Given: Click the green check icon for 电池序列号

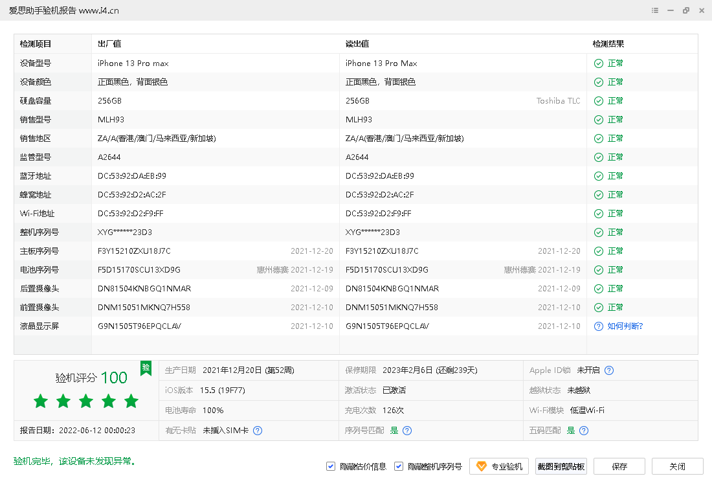Looking at the screenshot, I should [599, 270].
